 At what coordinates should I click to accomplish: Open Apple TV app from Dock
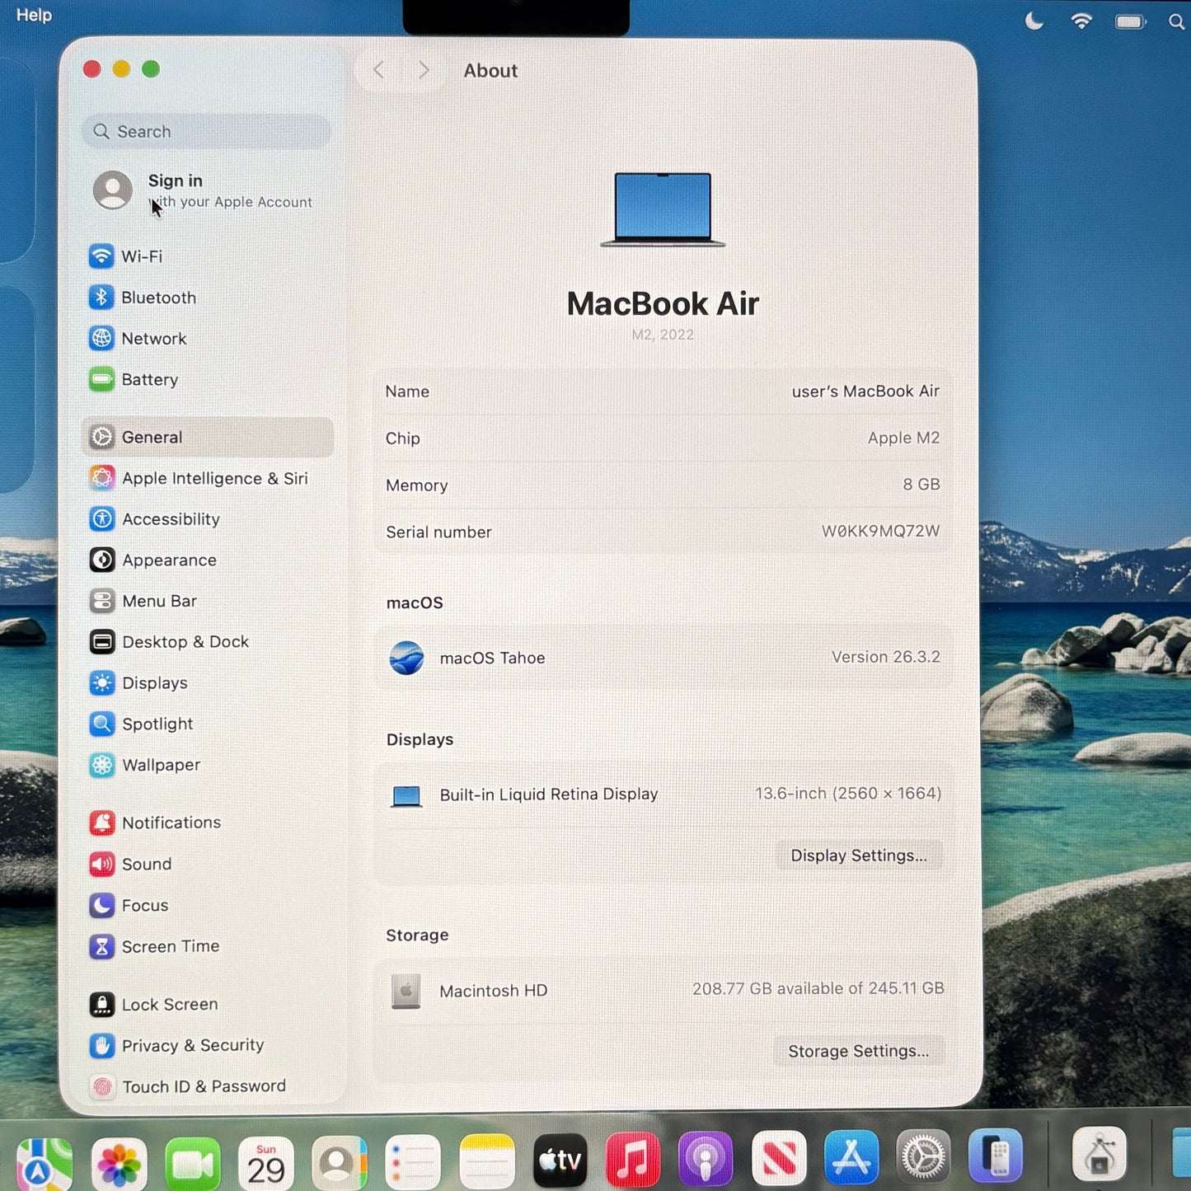tap(560, 1158)
